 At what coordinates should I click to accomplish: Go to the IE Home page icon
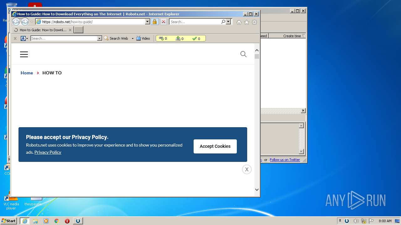pyautogui.click(x=239, y=22)
